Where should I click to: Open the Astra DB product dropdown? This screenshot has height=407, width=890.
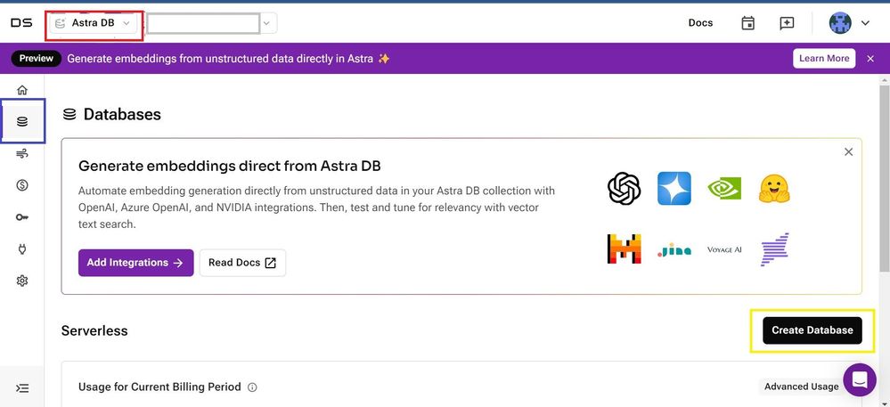tap(94, 23)
